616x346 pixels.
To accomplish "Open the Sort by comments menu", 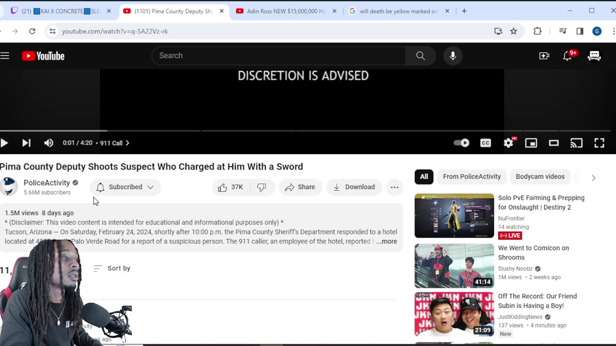I will click(x=112, y=268).
